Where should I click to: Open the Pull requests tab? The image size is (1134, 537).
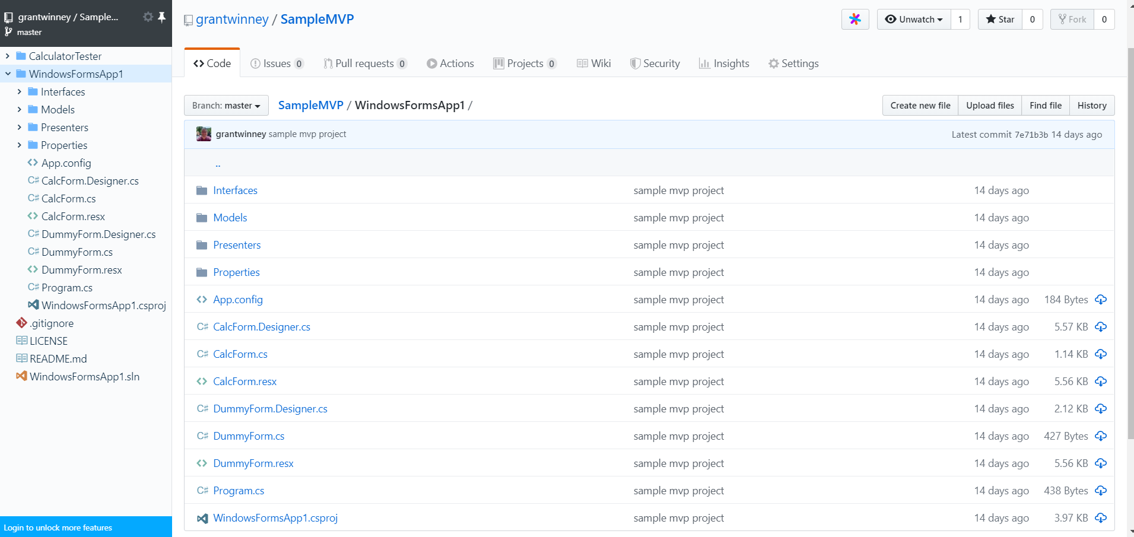[364, 63]
